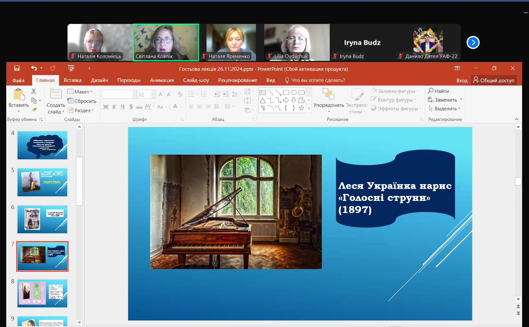
Task: Activate the Format Painter brush
Action: point(34,109)
